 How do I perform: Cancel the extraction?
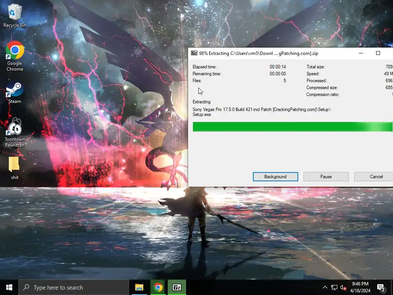tap(375, 177)
